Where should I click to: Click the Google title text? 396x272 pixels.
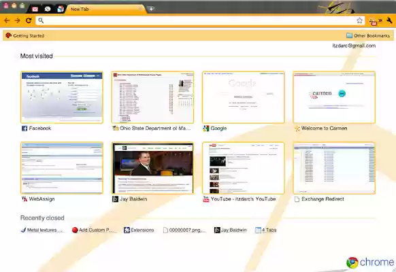coord(218,128)
